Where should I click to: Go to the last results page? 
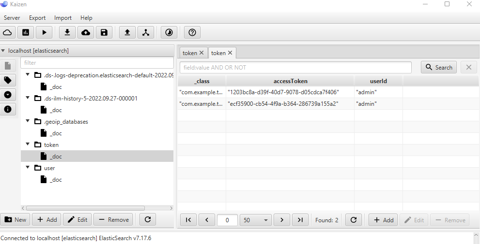click(300, 220)
